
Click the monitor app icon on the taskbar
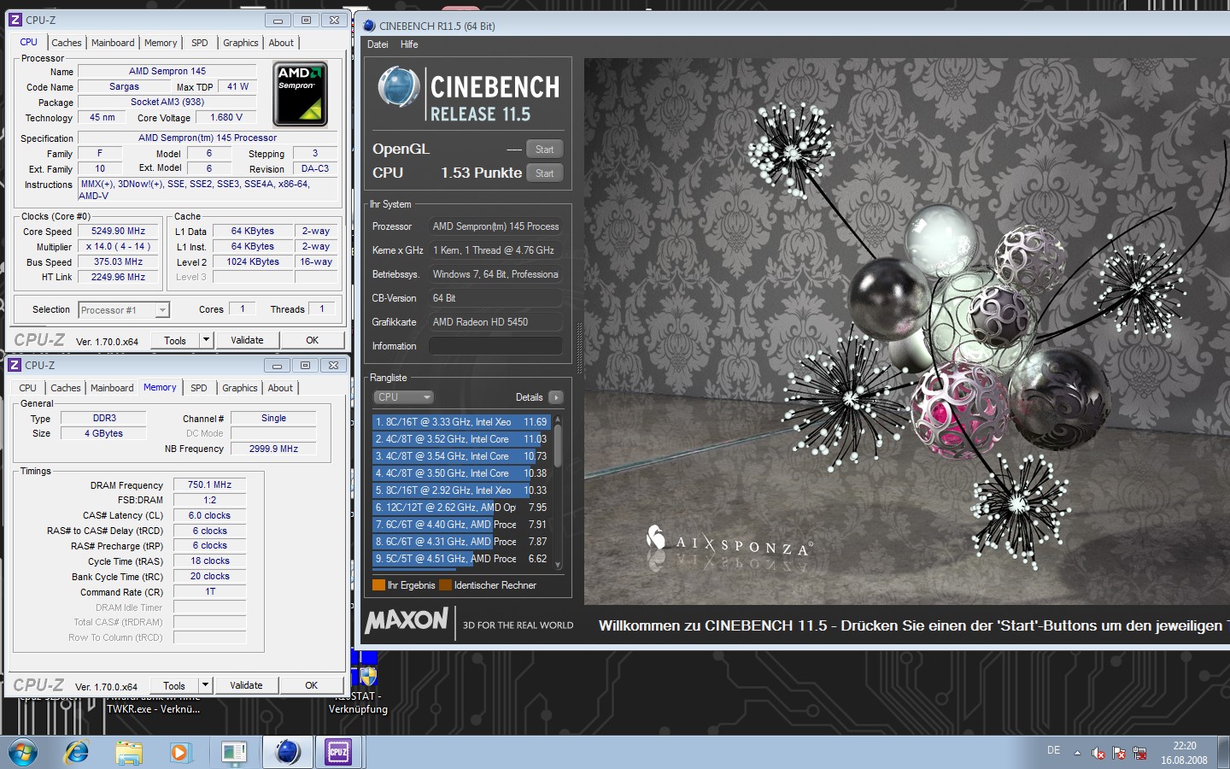(233, 753)
